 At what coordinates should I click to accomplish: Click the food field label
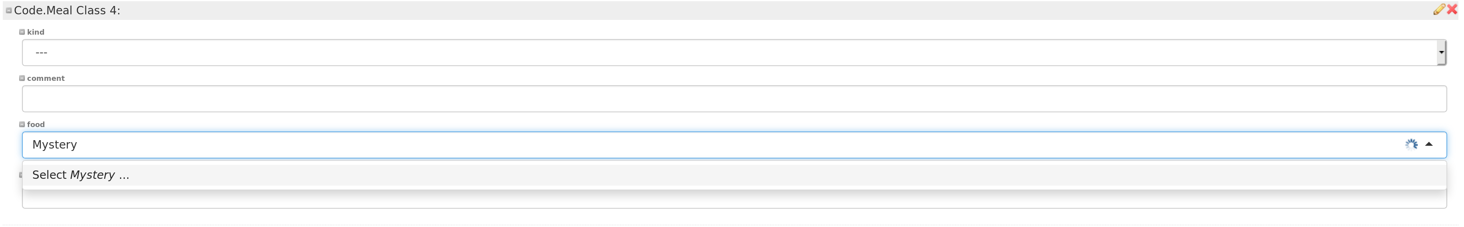coord(36,124)
